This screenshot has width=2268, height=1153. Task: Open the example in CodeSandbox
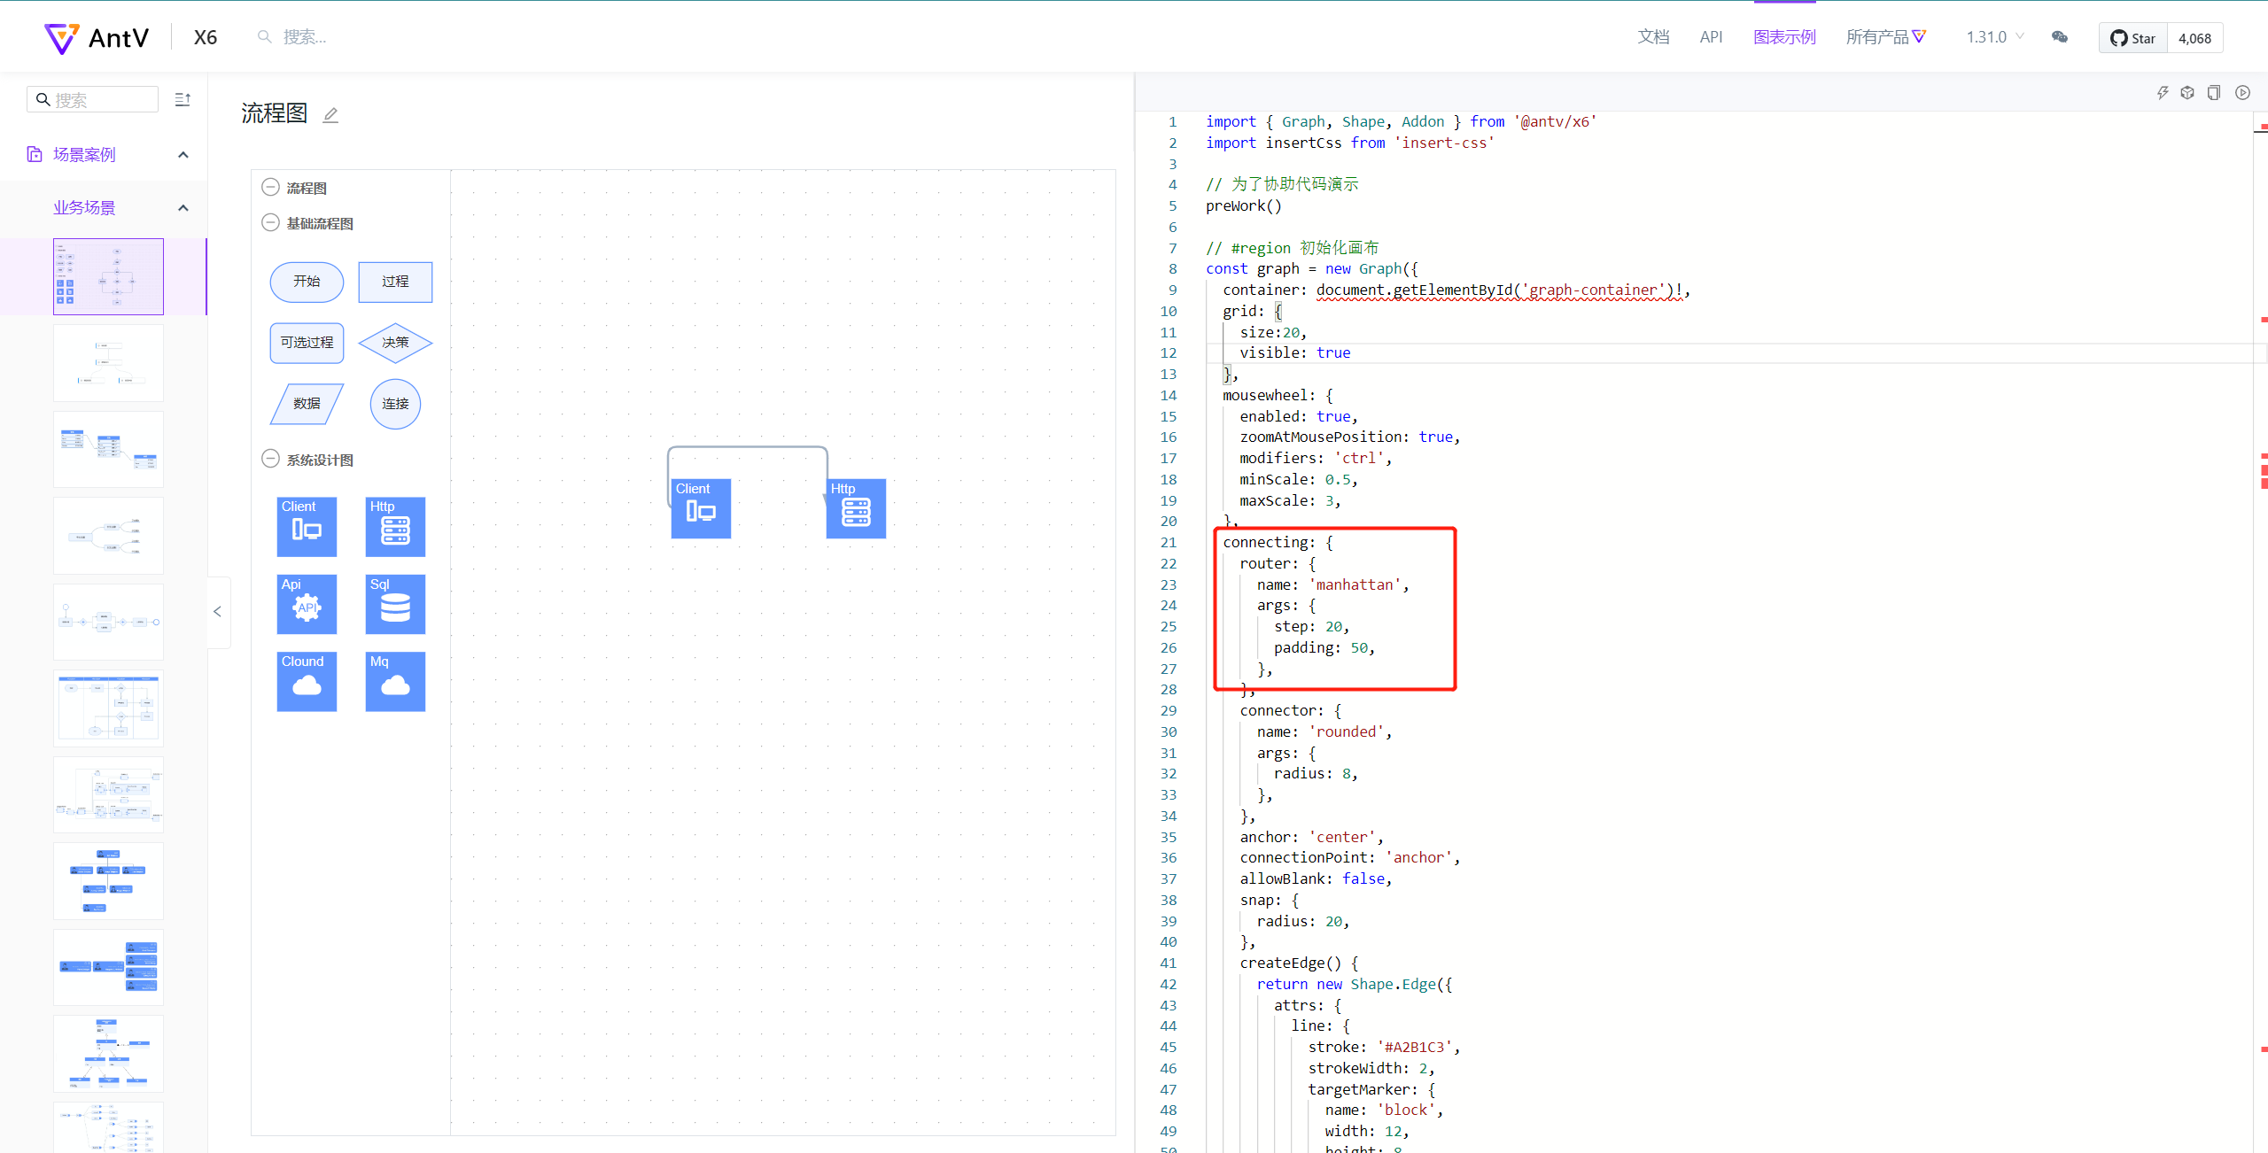[x=2187, y=92]
